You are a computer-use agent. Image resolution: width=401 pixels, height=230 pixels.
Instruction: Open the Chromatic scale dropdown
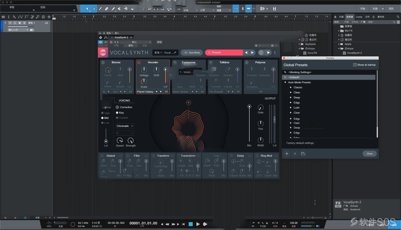pyautogui.click(x=125, y=126)
